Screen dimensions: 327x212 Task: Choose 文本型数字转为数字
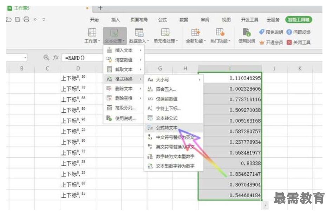(x=174, y=166)
